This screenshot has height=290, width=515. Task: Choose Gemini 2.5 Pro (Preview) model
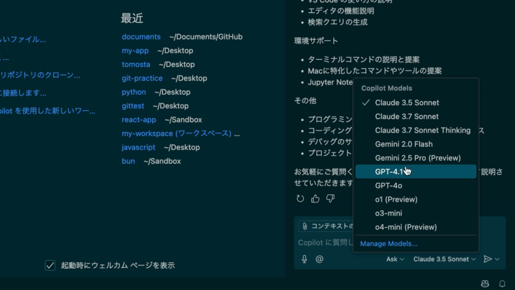click(x=417, y=158)
